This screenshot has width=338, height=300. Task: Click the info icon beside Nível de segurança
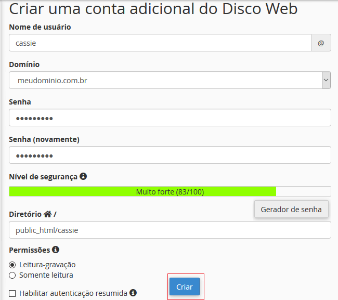[83, 176]
